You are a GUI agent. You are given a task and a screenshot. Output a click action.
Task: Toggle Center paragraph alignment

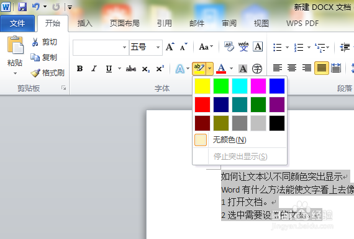292,68
